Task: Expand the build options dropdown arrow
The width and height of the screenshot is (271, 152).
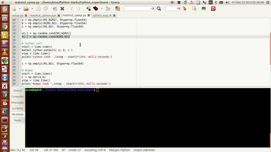Action: [102, 8]
